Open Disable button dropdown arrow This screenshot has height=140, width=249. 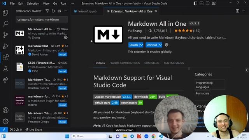click(141, 45)
